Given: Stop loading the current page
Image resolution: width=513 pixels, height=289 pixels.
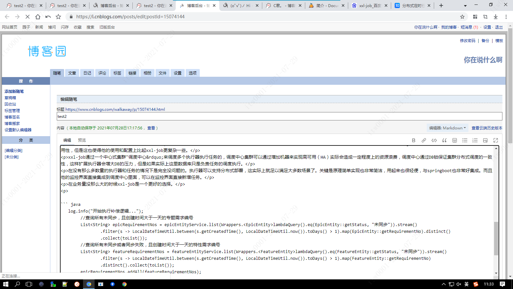Looking at the screenshot, I should tap(28, 17).
